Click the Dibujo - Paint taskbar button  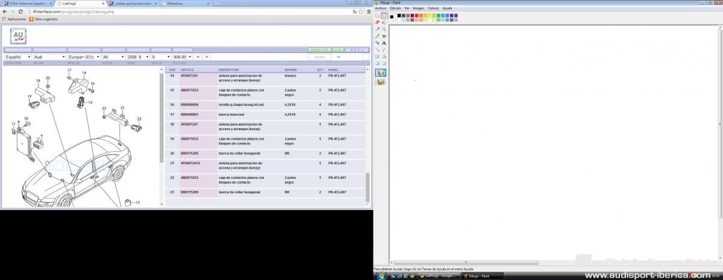pos(483,276)
